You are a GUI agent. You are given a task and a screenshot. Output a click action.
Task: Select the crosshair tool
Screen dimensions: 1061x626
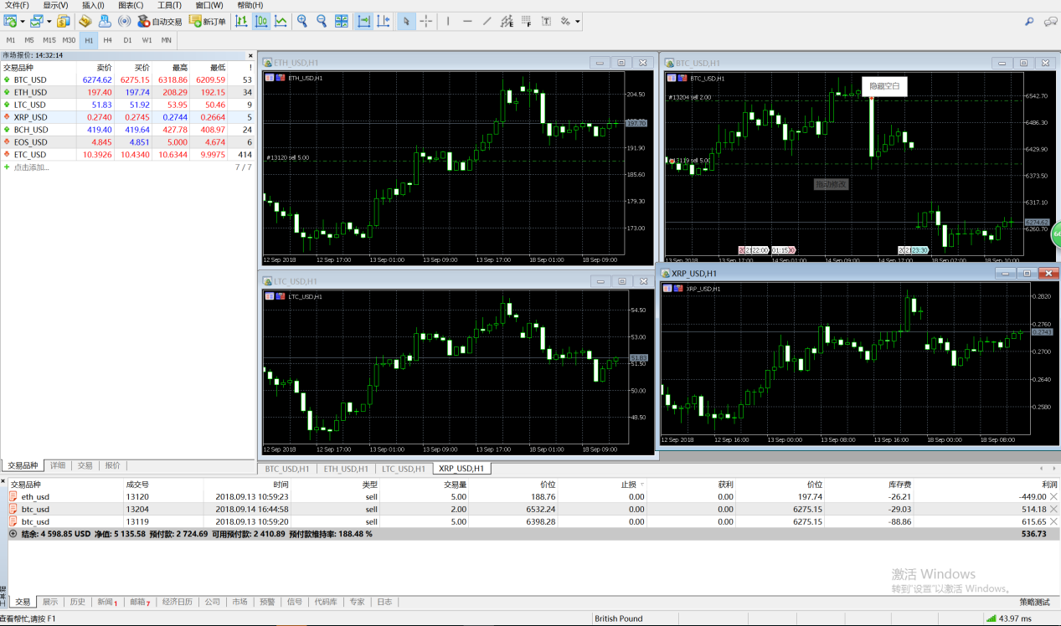(426, 21)
